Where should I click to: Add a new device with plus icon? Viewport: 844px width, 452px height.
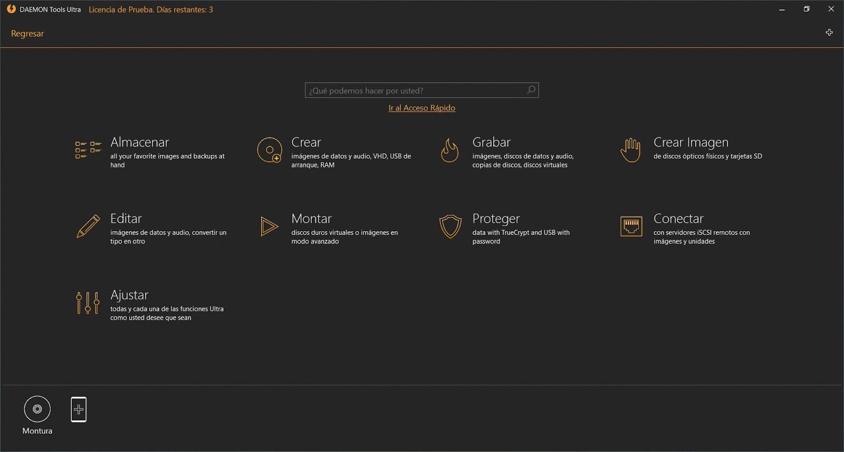79,409
